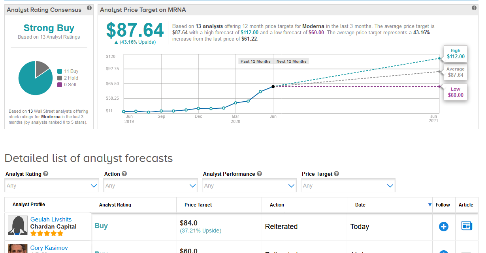Select the Next 12 Months chart label
The width and height of the screenshot is (486, 253).
291,61
